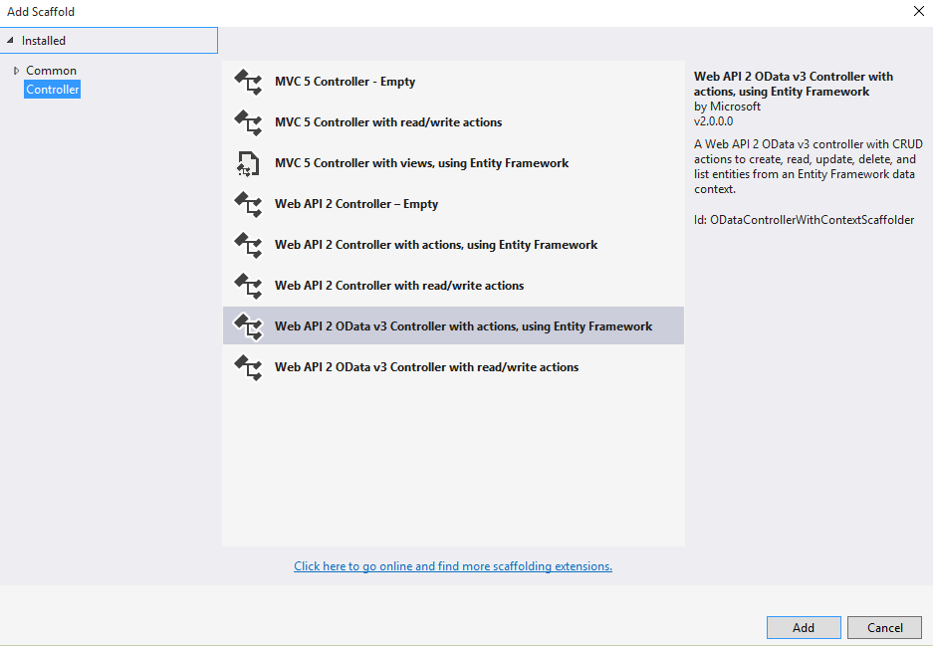Select the MVC 5 Controller with views icon
This screenshot has height=646, width=933.
point(248,162)
